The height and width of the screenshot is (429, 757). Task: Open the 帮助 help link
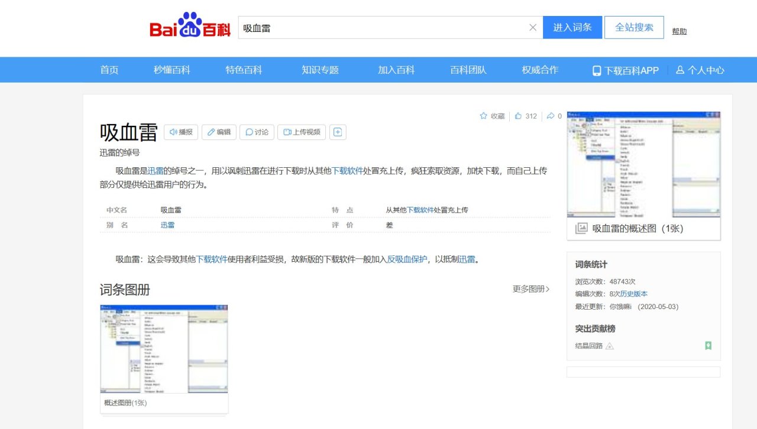679,31
